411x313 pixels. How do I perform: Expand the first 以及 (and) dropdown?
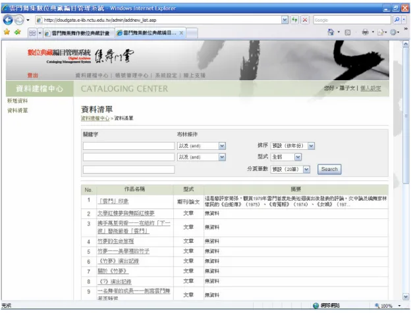[222, 146]
